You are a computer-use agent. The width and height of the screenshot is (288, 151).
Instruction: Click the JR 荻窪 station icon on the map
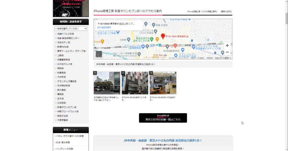[x=157, y=45]
